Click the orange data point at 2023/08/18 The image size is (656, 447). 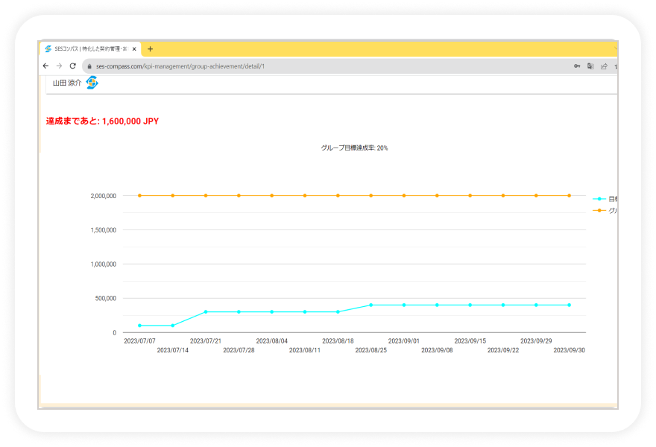(x=338, y=196)
